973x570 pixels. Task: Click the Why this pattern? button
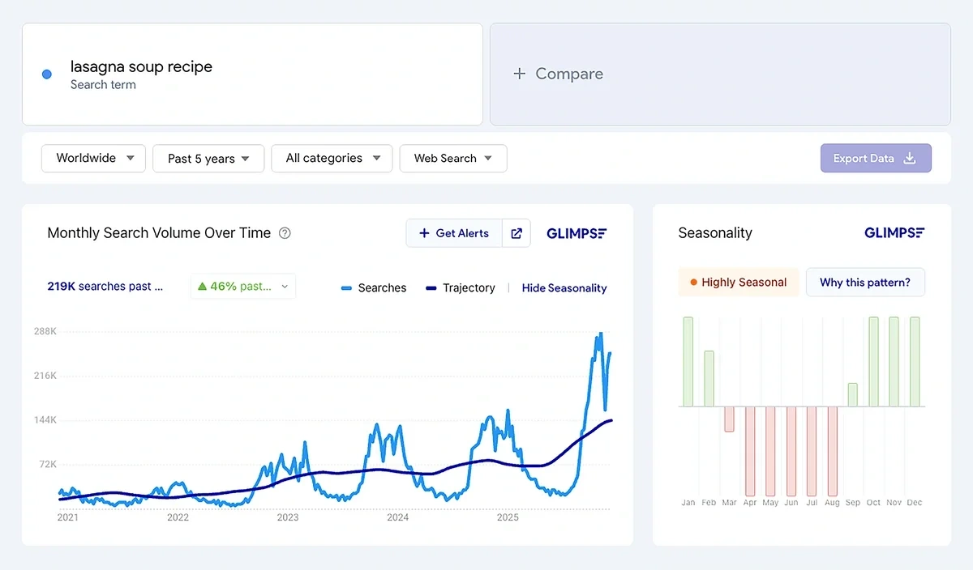[x=865, y=282]
